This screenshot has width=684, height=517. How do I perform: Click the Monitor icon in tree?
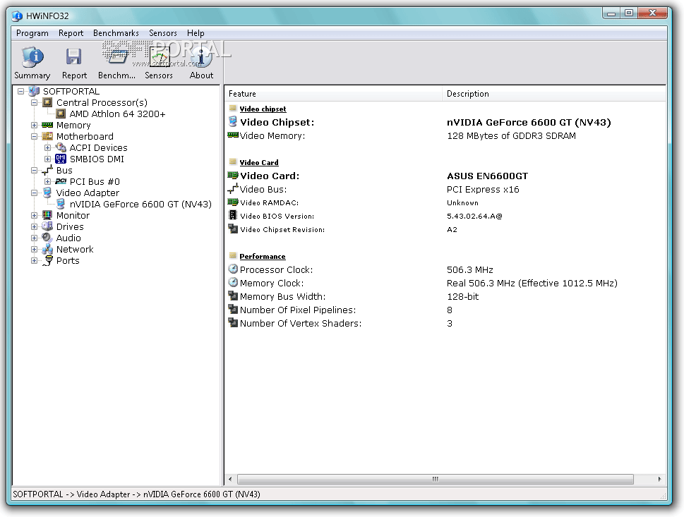pos(47,215)
